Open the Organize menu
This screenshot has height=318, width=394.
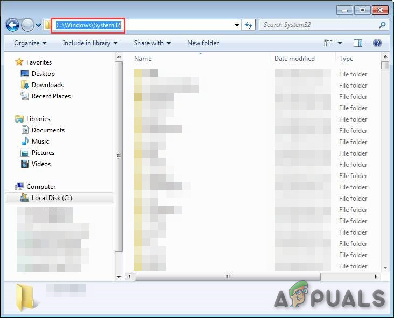pos(30,43)
